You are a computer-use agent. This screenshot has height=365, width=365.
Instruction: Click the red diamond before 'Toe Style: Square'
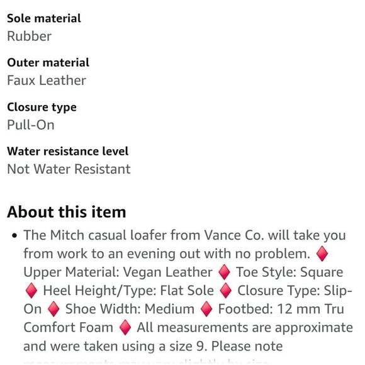225,272
